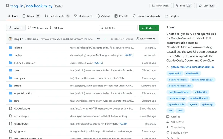Click the .dockerignore file icon
The width and height of the screenshot is (223, 139).
(x=11, y=108)
